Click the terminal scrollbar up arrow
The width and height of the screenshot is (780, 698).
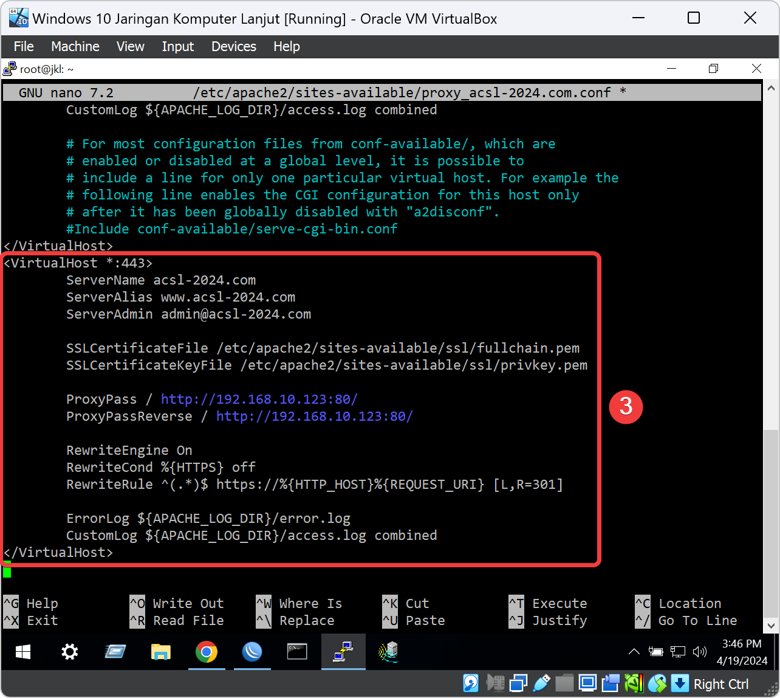click(x=771, y=88)
